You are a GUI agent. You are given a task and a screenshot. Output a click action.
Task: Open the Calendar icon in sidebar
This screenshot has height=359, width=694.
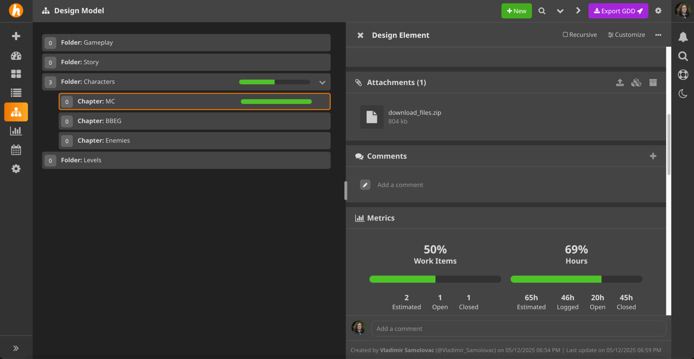[16, 150]
